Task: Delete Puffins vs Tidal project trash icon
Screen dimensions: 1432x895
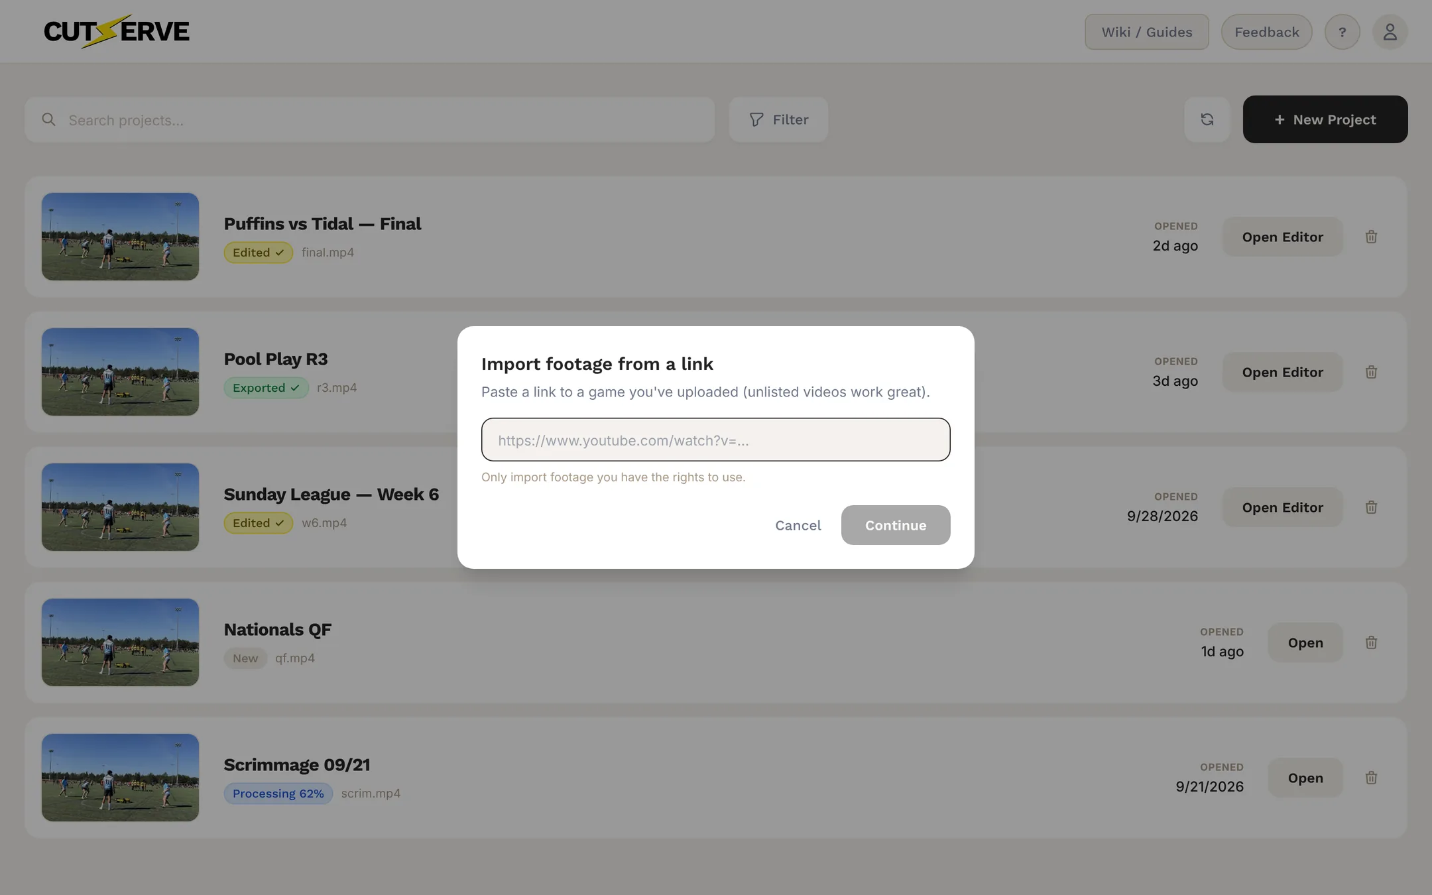Action: coord(1372,237)
